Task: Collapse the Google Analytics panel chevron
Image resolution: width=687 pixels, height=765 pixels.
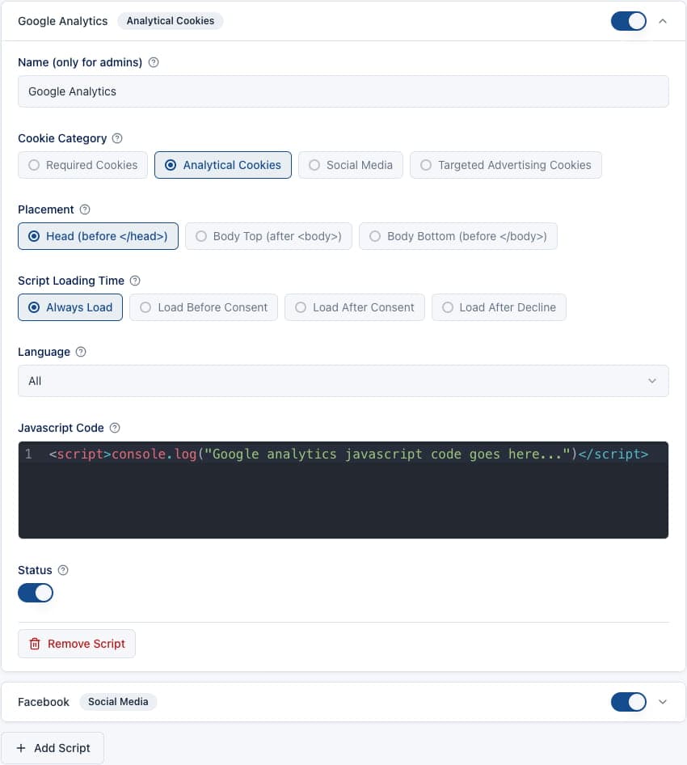Action: [663, 21]
